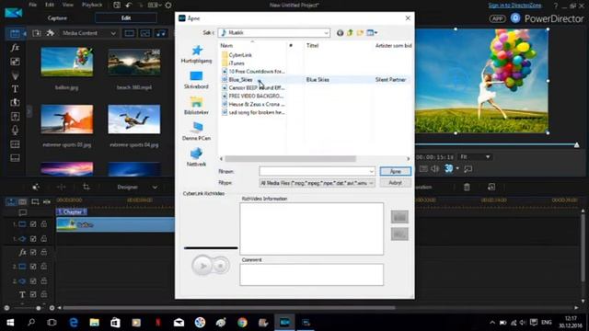Open the File menu
The height and width of the screenshot is (331, 589).
(x=33, y=5)
